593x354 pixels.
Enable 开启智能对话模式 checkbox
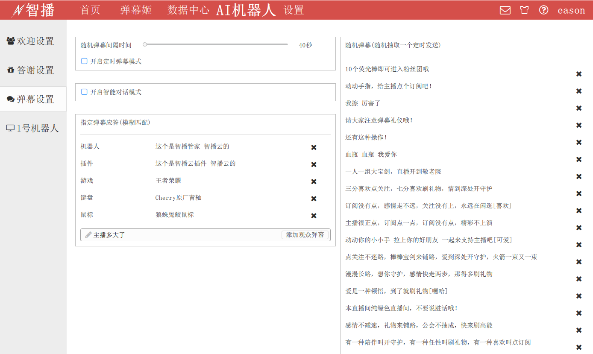84,92
